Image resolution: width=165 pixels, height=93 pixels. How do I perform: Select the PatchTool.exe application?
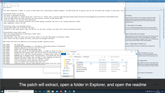[81, 71]
